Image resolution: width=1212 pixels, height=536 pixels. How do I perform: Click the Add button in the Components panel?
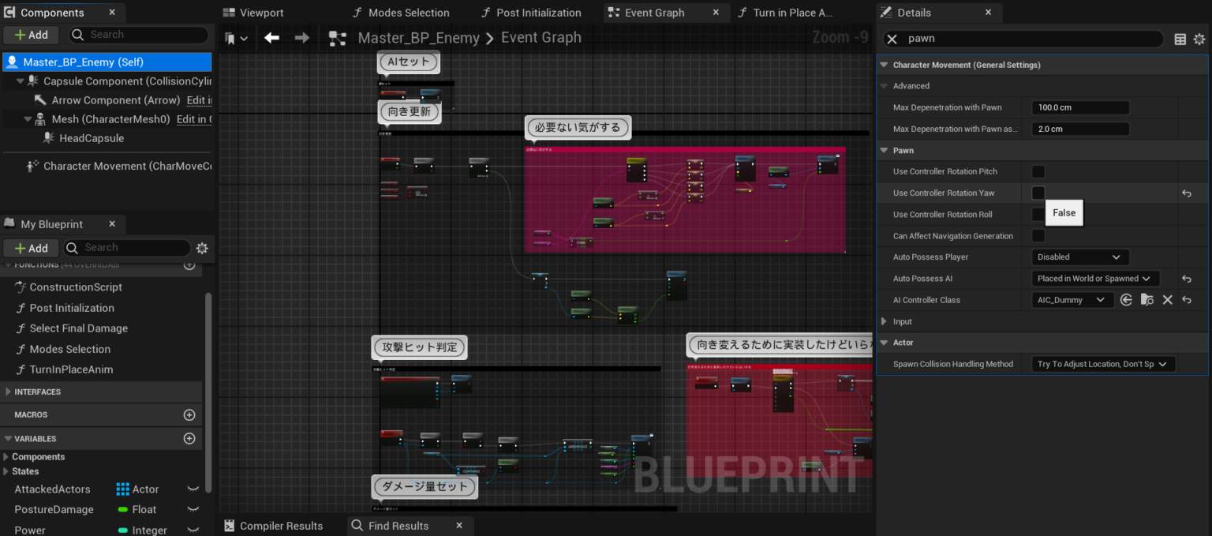(x=31, y=35)
